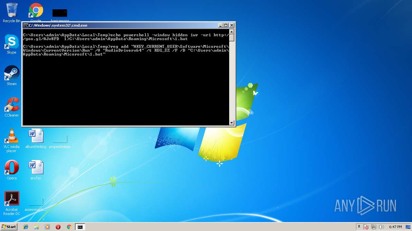Open Windows Explorer from the taskbar
The height and width of the screenshot is (231, 412).
pos(36,227)
